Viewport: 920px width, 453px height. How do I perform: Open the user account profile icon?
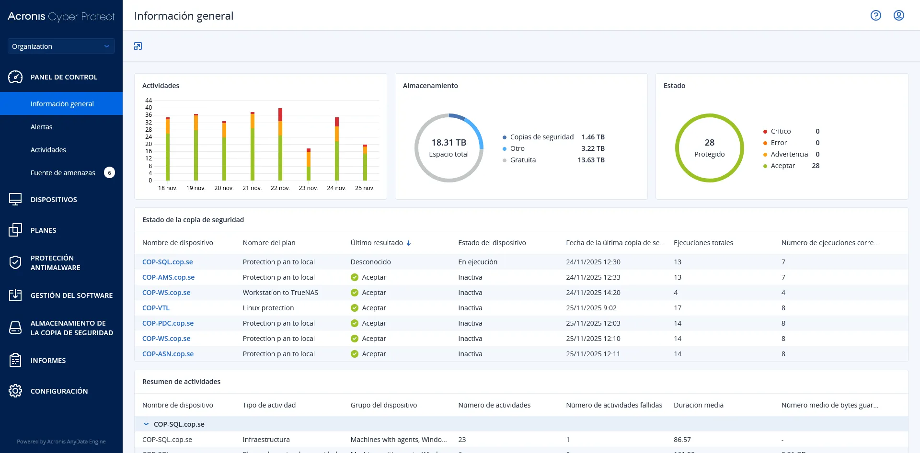point(898,15)
